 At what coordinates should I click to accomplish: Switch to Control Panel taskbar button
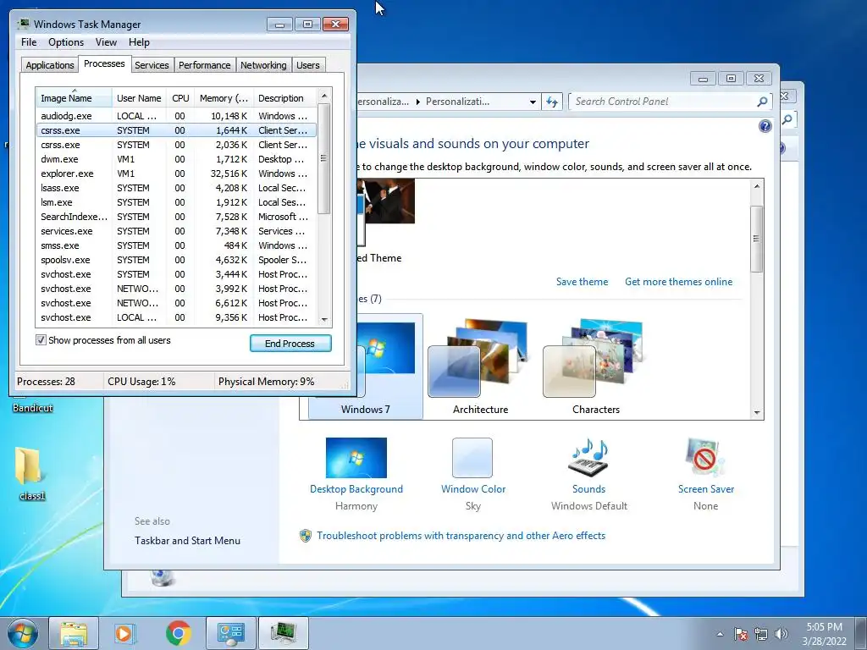point(230,633)
